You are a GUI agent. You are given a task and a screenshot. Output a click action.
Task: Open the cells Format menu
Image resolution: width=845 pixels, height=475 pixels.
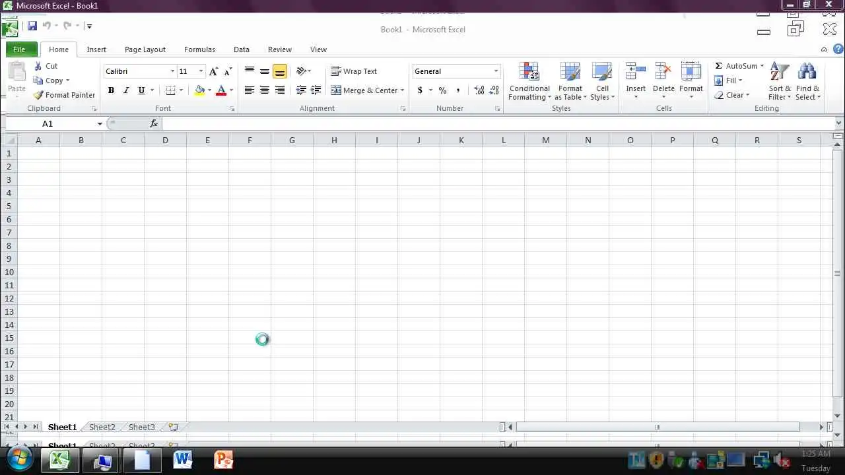(x=691, y=81)
